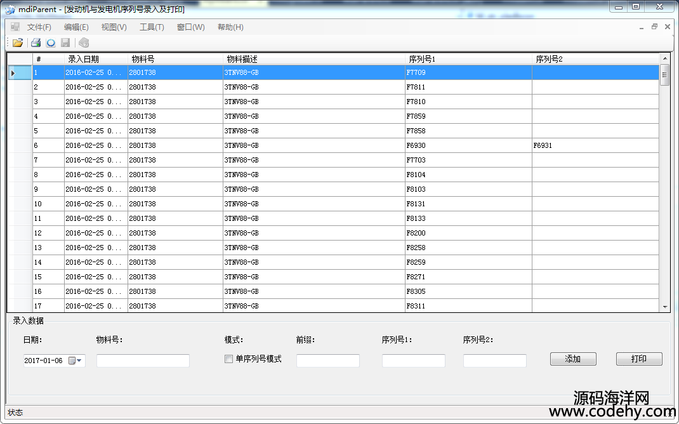Click the blue refresh circle toolbar icon
Viewport: 679px width, 424px height.
tap(51, 43)
